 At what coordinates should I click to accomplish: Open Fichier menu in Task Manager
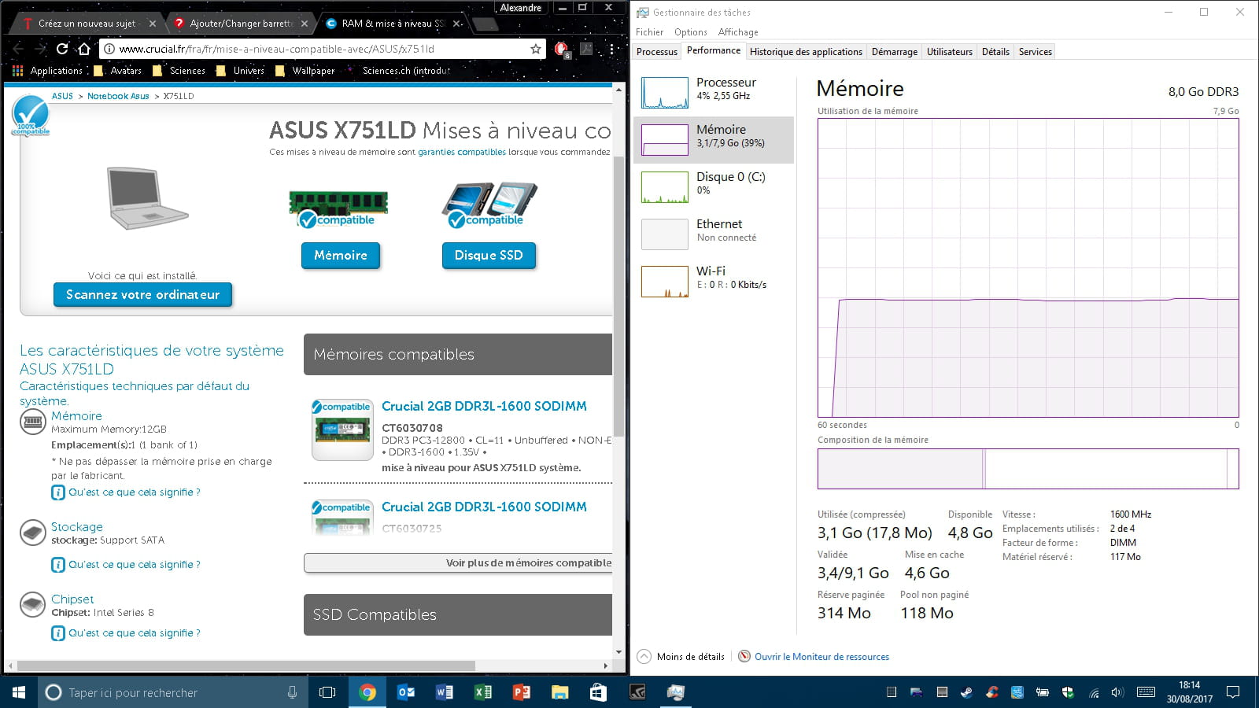click(649, 32)
